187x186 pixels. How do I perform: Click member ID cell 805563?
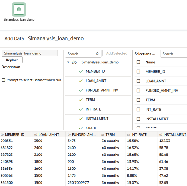(x=16, y=176)
